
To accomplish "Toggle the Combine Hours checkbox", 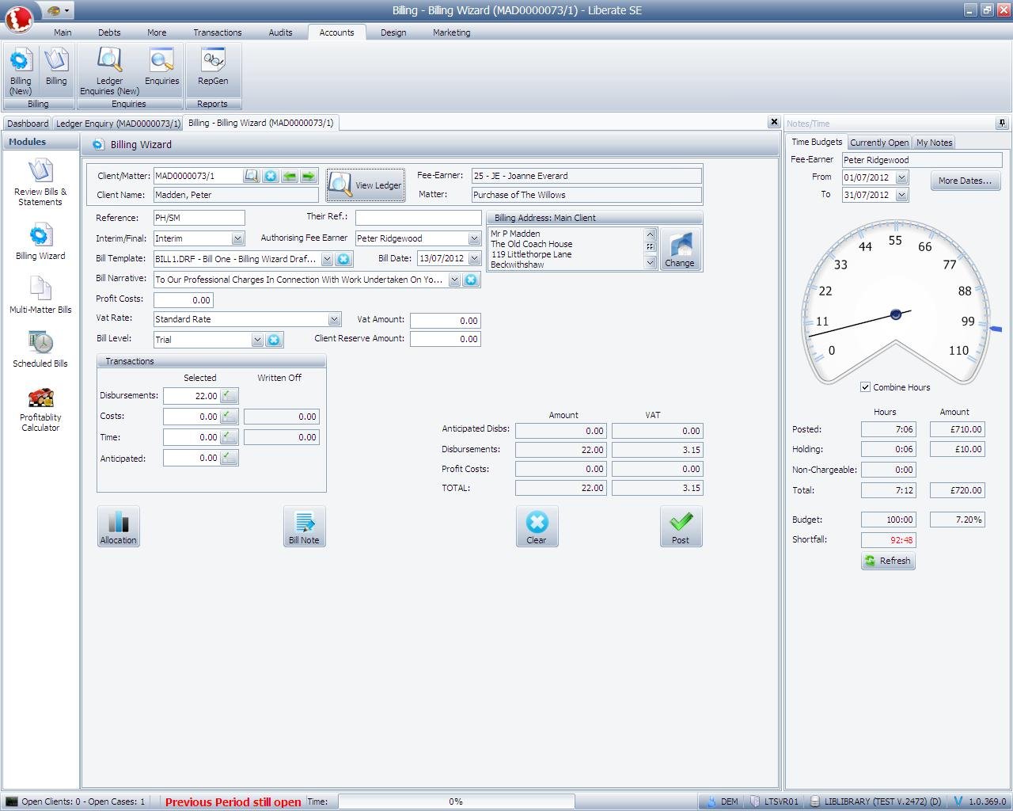I will click(865, 387).
